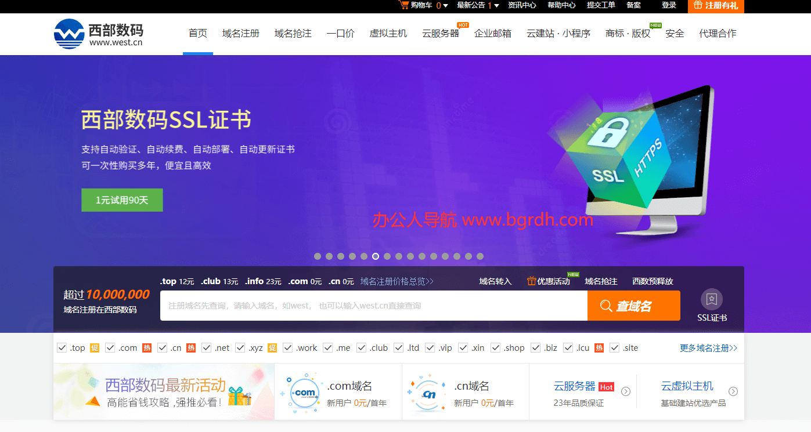This screenshot has height=432, width=811.
Task: Toggle the .club domain checkbox
Action: (x=362, y=348)
